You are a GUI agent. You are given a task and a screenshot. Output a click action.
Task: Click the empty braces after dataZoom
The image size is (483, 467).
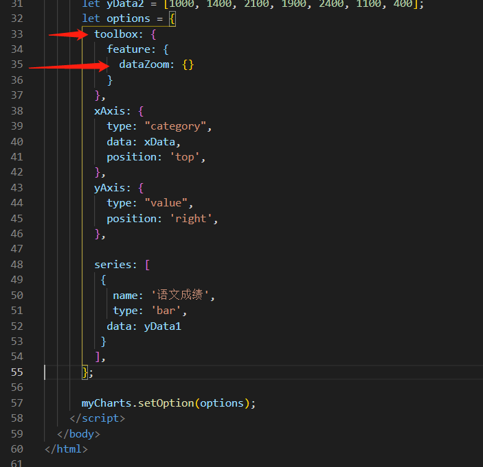point(188,65)
